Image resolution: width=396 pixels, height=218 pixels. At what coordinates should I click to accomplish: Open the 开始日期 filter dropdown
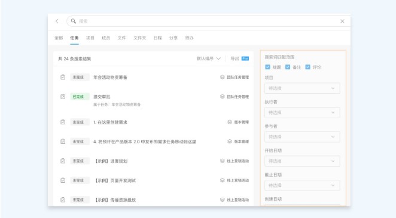pos(302,161)
